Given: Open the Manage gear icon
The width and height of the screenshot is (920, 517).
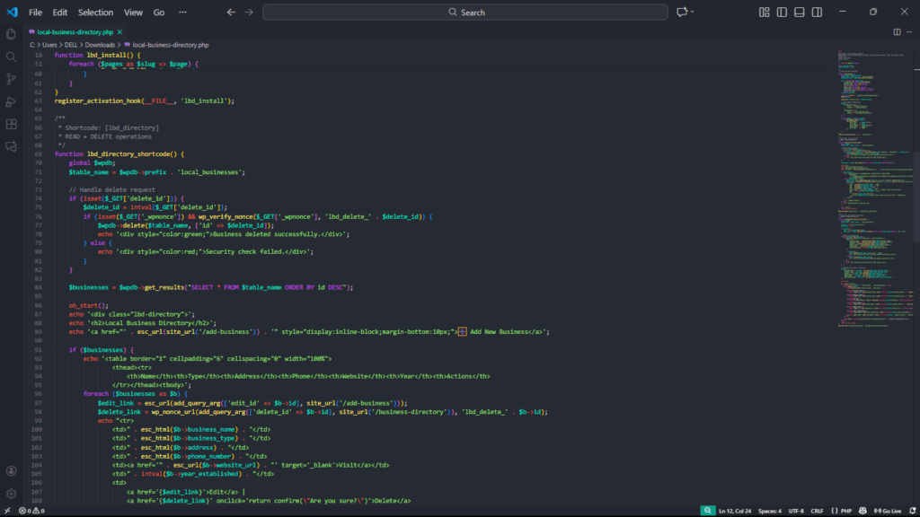Looking at the screenshot, I should [12, 493].
